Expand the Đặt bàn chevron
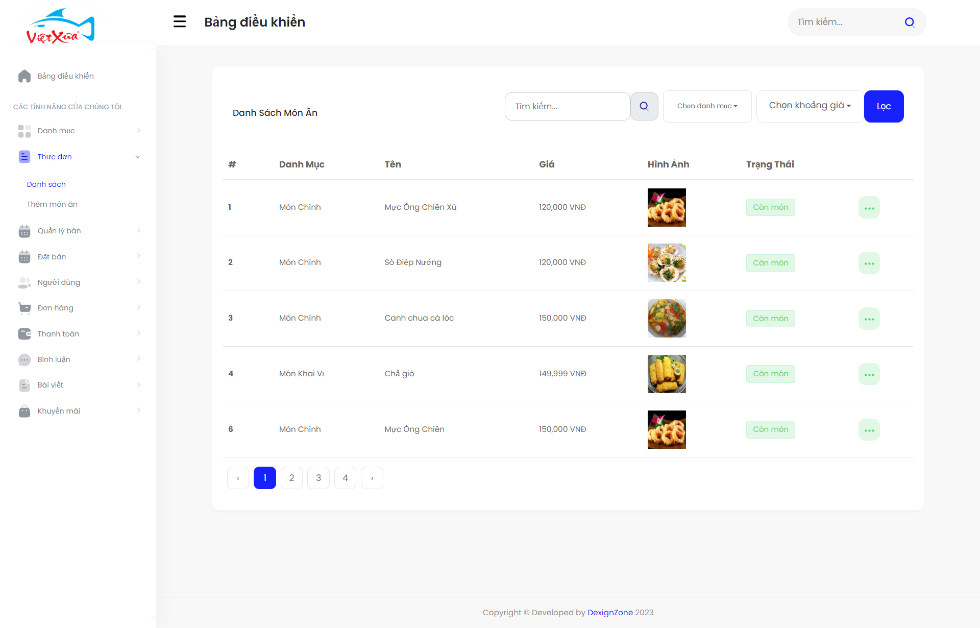Screen dimensions: 980x628 (x=138, y=256)
